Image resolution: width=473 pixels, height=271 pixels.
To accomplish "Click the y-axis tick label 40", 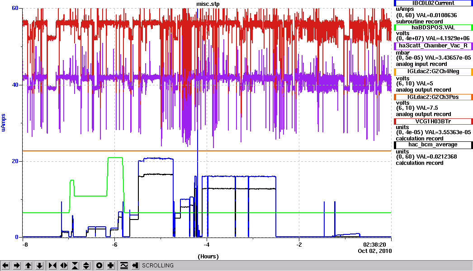I will point(15,85).
